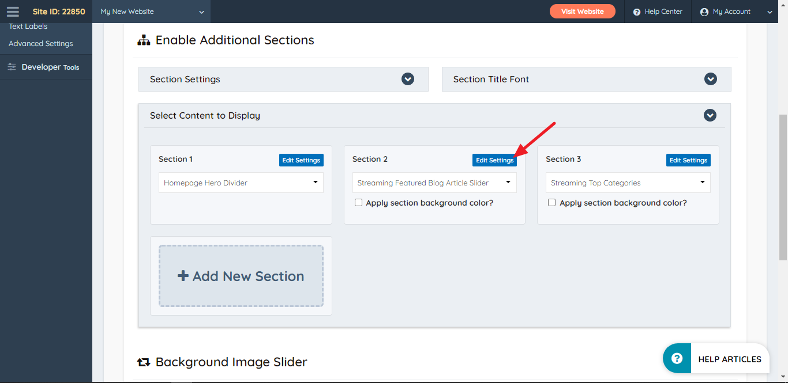Click the plus icon in Add New Section
Viewport: 788px width, 383px height.
(x=183, y=276)
